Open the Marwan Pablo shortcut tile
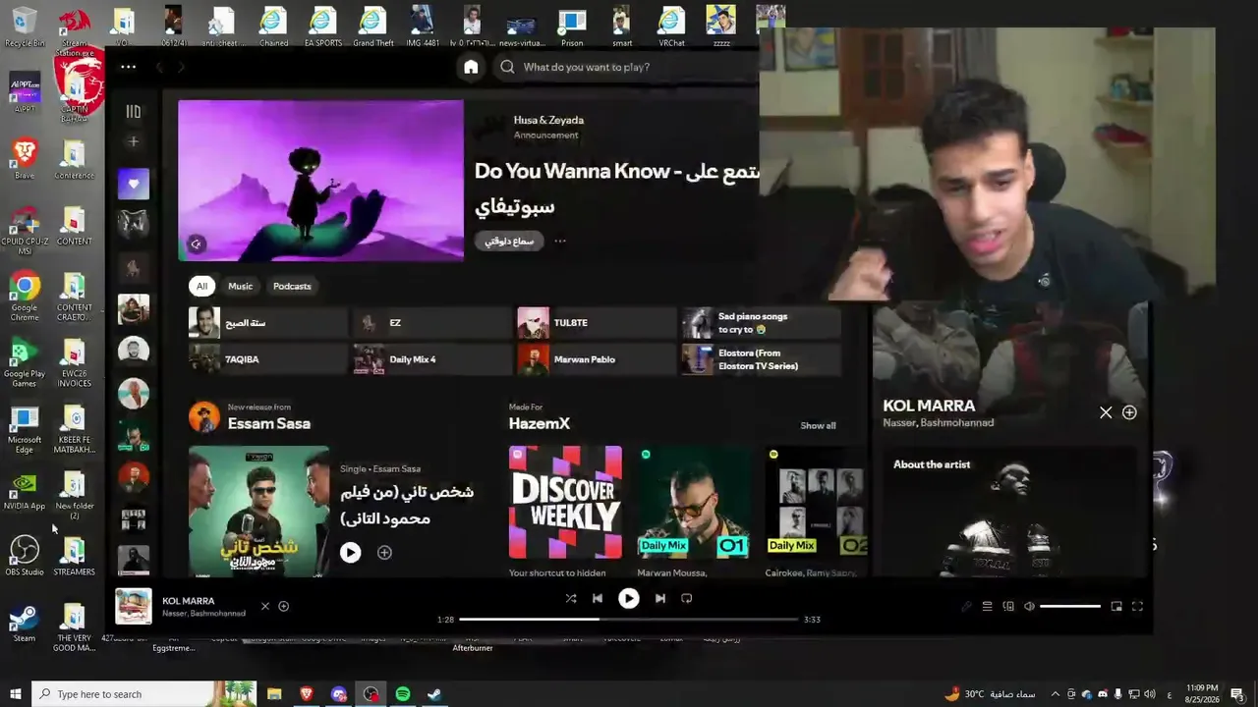 pos(598,359)
